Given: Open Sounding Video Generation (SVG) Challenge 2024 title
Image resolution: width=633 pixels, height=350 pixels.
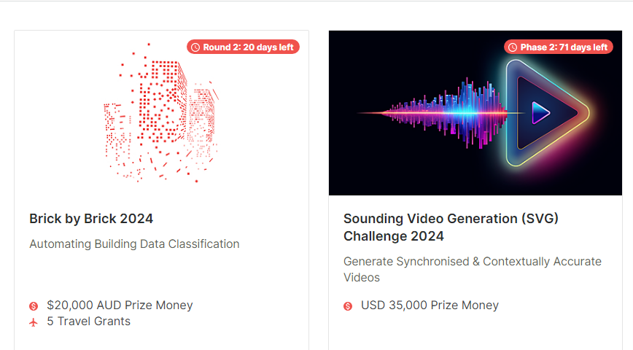Looking at the screenshot, I should tap(451, 227).
